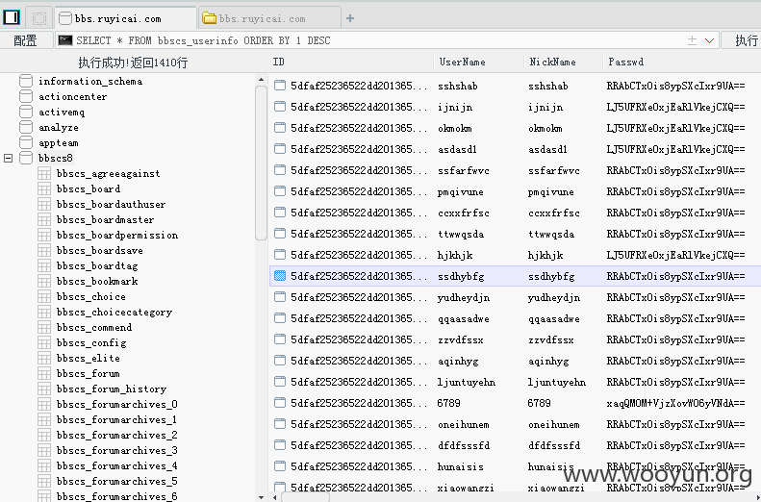Click the panel layout icon at top-left
The image size is (761, 502).
click(x=12, y=18)
